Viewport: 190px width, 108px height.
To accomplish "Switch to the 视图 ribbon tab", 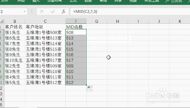I will point(133,1).
